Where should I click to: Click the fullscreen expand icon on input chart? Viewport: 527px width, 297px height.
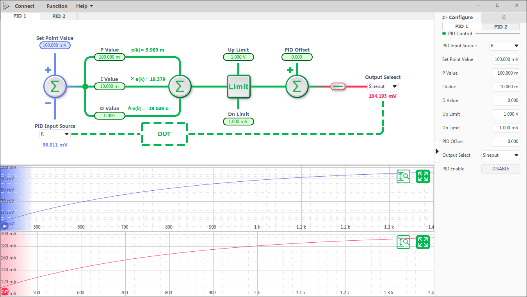pos(423,177)
